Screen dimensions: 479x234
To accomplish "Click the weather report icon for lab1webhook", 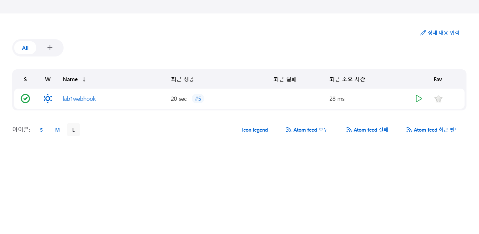I will (x=48, y=99).
